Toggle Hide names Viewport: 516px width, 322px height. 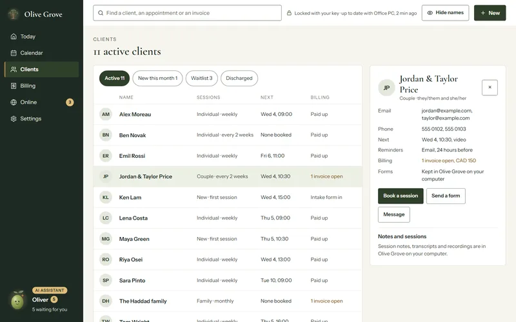(445, 13)
